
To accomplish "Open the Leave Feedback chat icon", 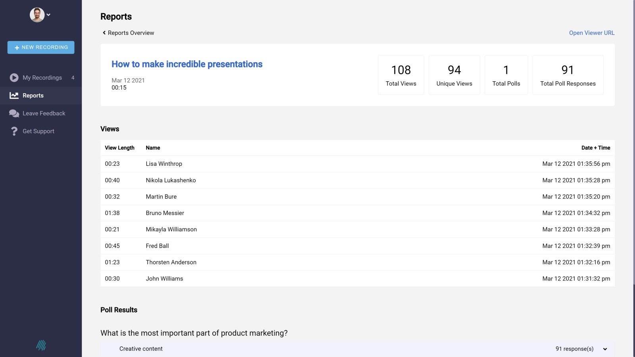I will pos(14,113).
